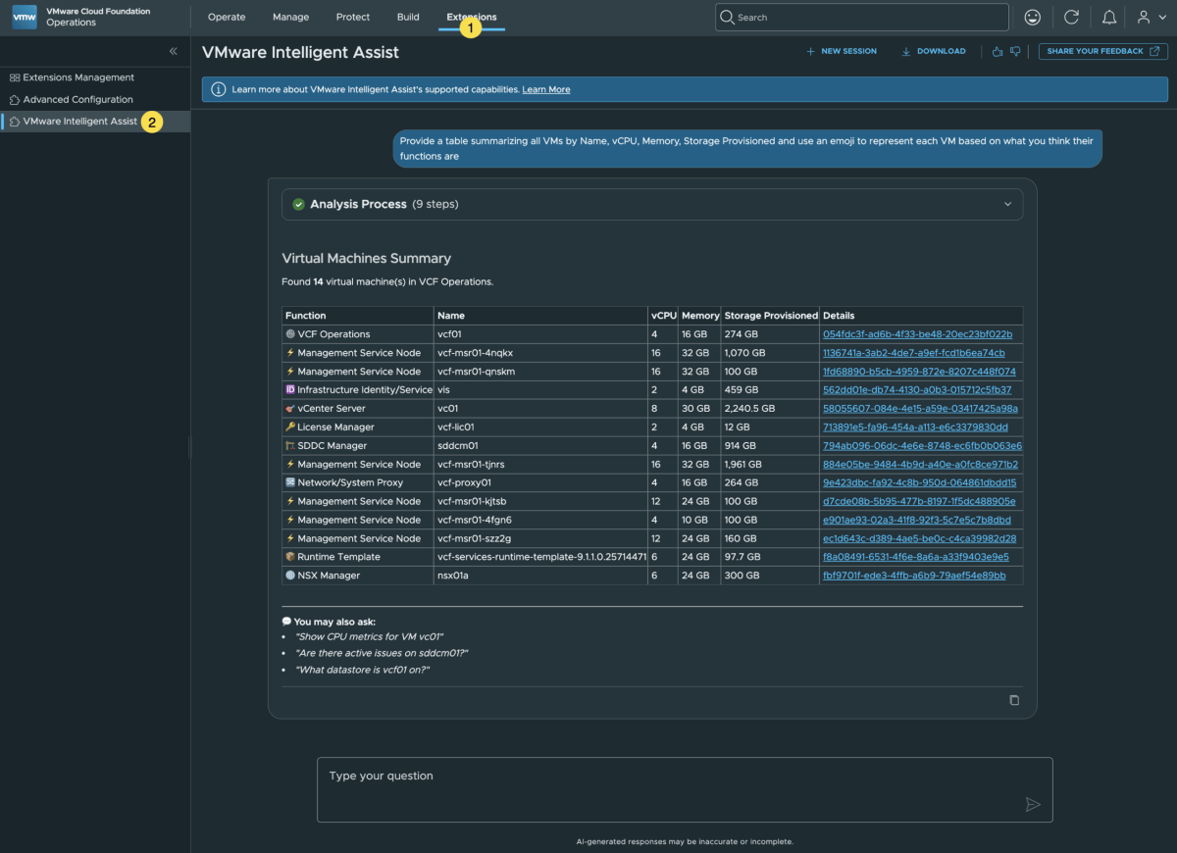1177x853 pixels.
Task: Open the Operate menu
Action: click(x=227, y=17)
